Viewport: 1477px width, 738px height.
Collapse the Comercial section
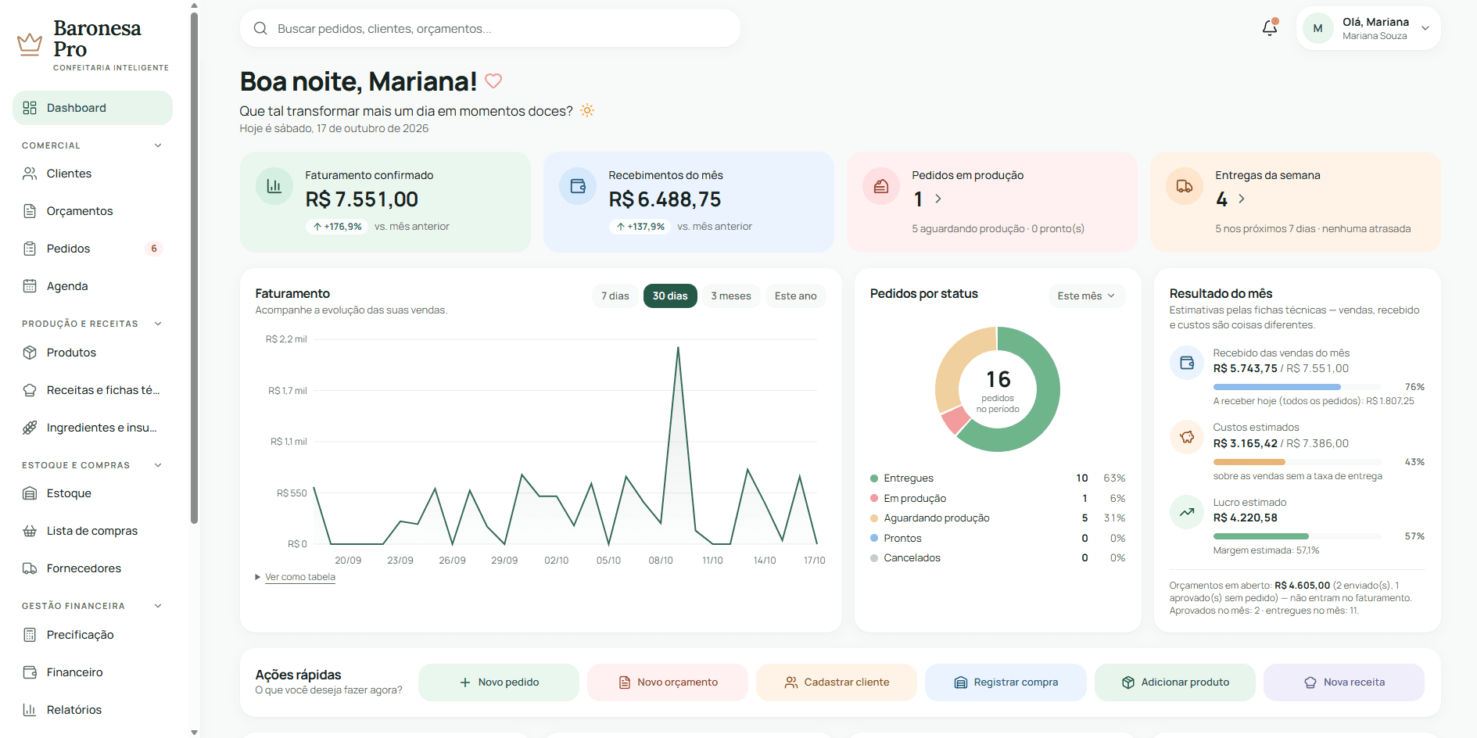92,145
